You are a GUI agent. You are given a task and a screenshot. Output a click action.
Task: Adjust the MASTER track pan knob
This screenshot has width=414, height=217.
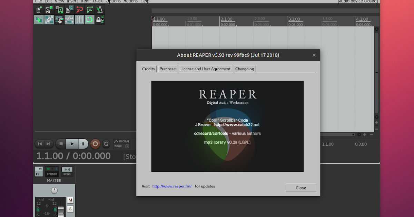click(54, 190)
